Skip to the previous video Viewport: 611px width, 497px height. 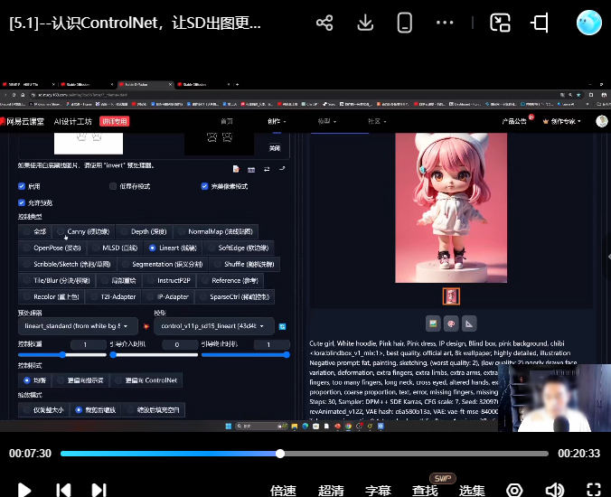[x=63, y=490]
